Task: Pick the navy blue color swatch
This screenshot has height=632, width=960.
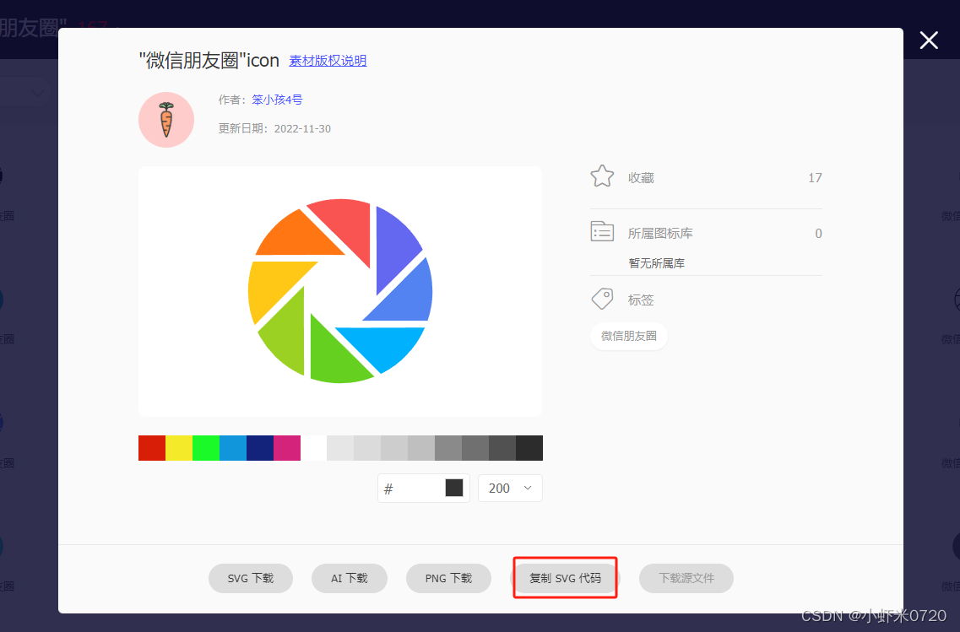Action: (x=259, y=448)
